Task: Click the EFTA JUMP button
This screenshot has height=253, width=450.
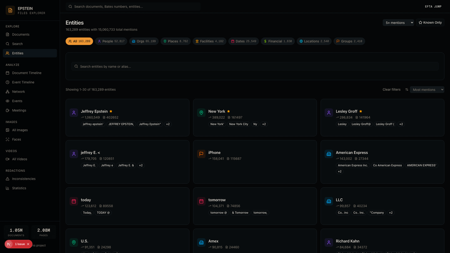Action: point(433,7)
